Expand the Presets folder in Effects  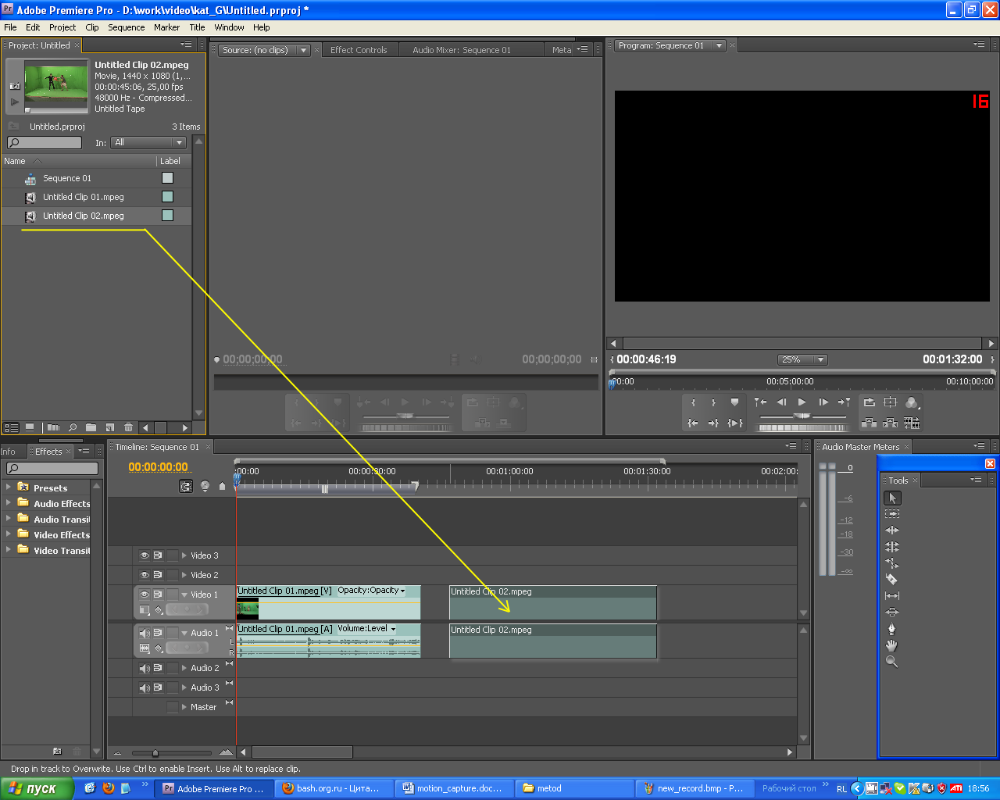(x=9, y=487)
